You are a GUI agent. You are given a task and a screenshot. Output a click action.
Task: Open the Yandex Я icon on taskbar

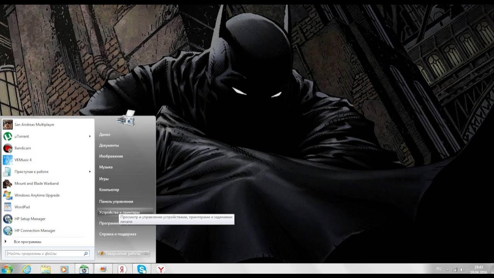coord(122,269)
